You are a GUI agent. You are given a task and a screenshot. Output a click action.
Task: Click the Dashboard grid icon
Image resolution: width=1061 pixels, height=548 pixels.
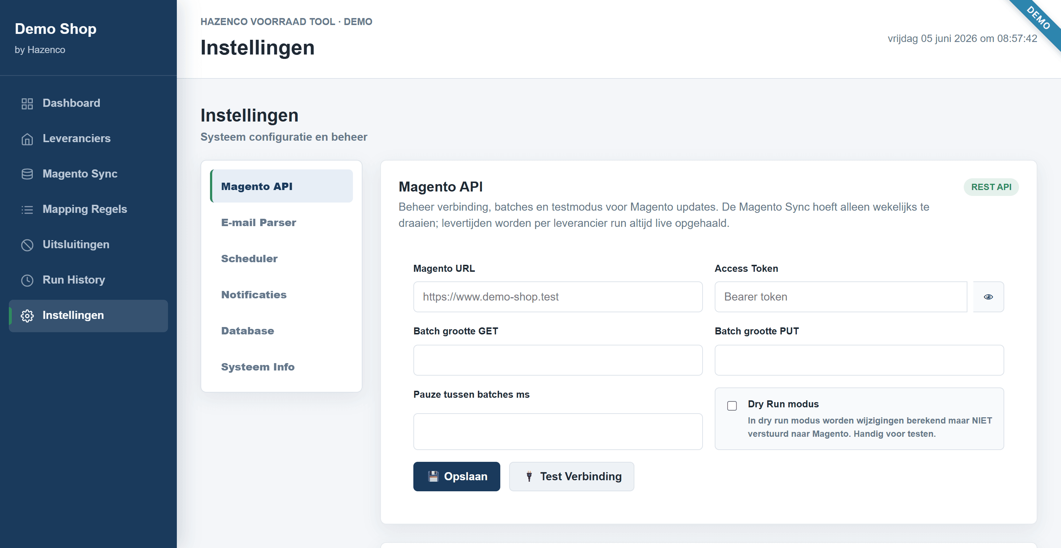[x=27, y=103]
